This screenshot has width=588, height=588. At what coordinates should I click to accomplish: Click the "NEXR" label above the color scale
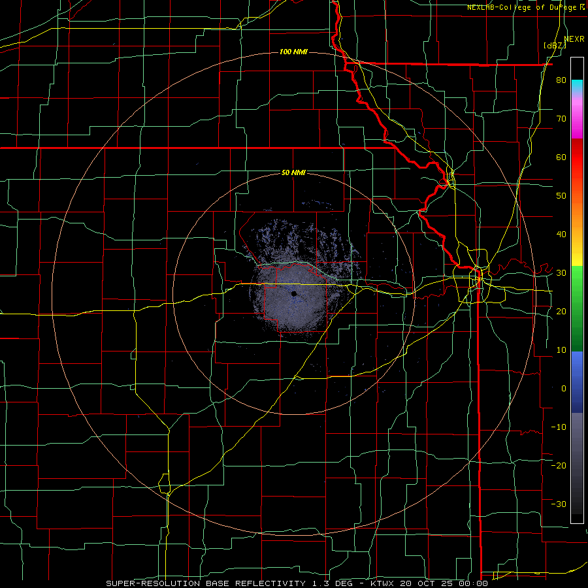coord(574,39)
